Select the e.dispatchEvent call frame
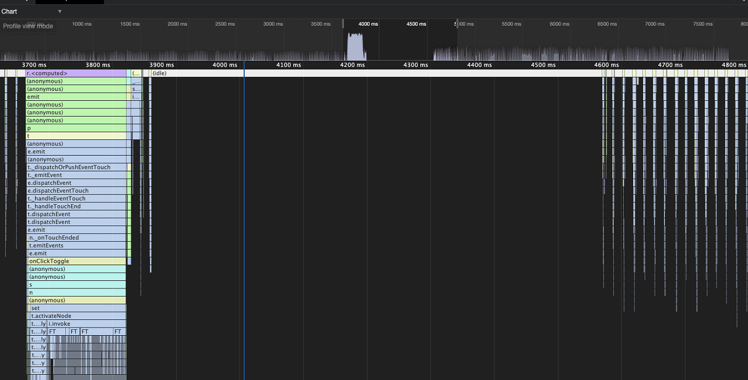Screen dimensions: 748x380 coord(77,183)
